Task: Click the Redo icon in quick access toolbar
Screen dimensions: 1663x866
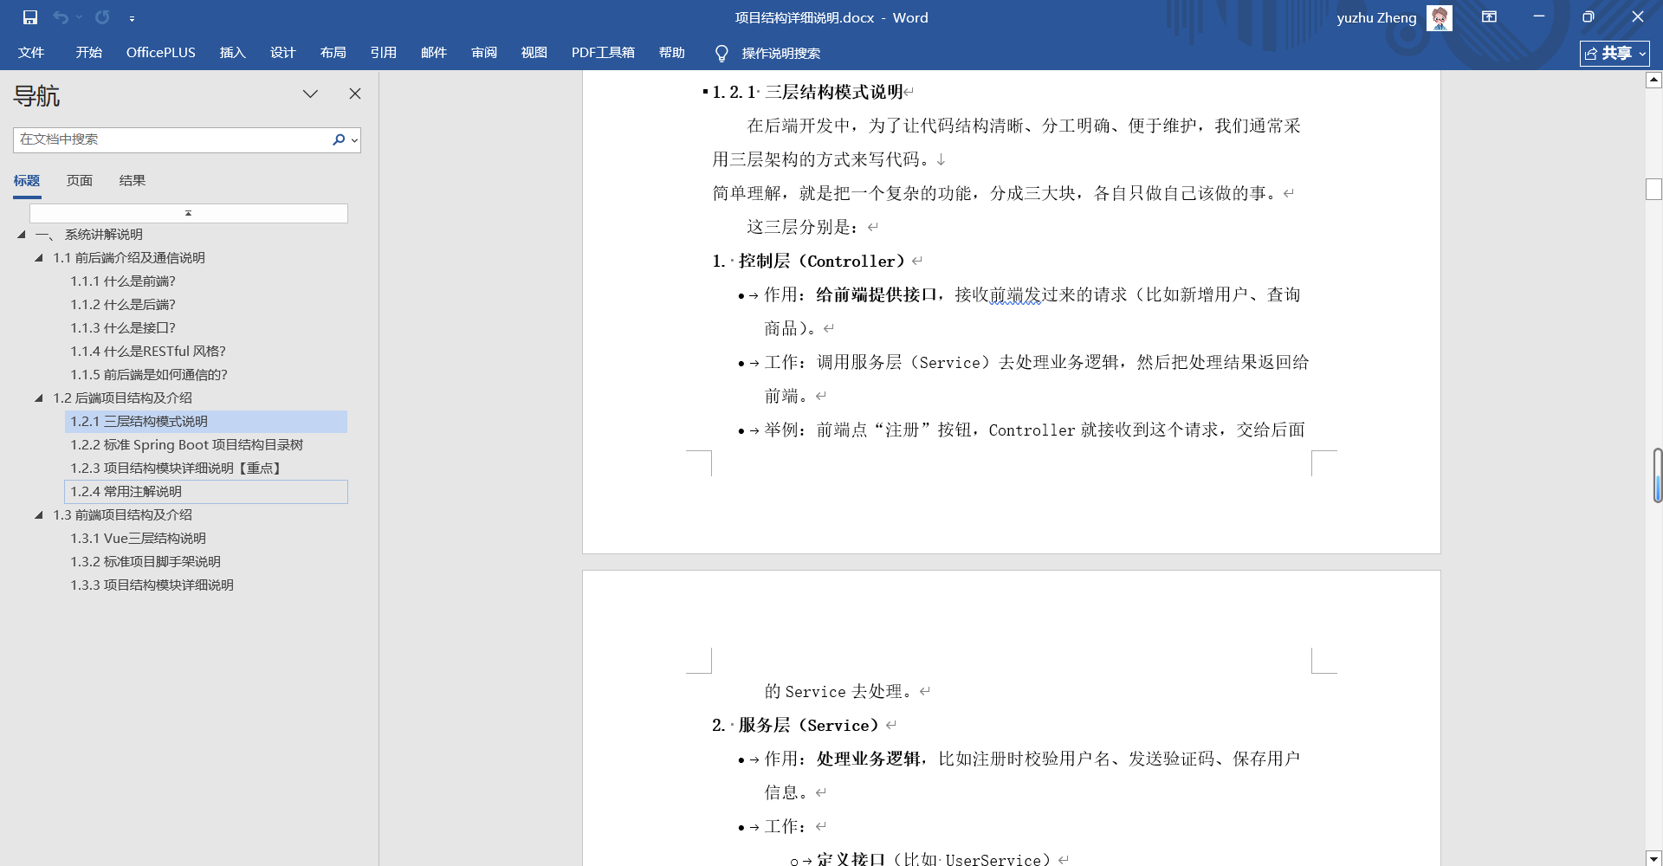Action: click(x=102, y=17)
